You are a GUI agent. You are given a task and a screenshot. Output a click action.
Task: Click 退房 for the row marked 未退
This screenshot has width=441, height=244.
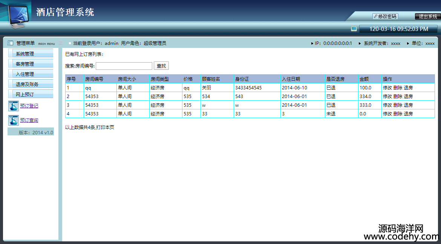(408, 114)
